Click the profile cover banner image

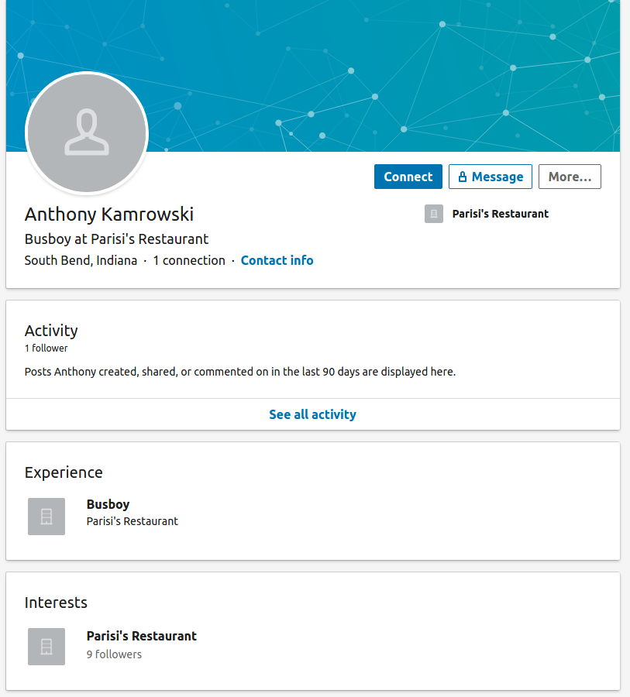tap(313, 76)
